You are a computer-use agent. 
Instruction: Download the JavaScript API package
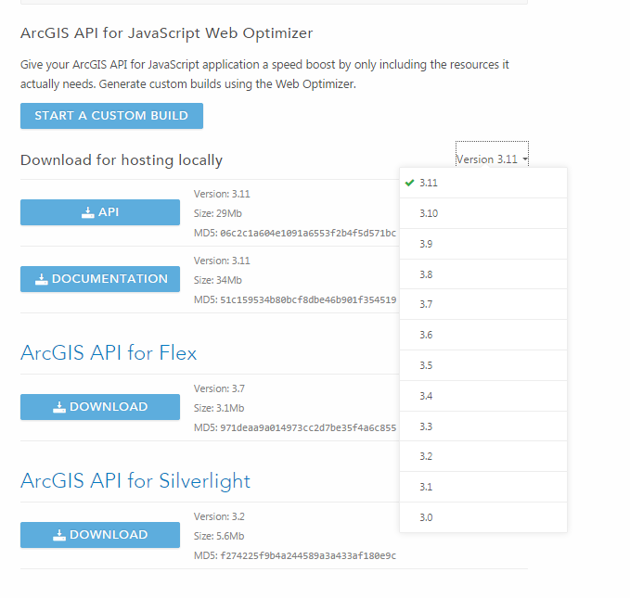click(100, 212)
